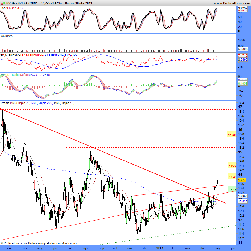Click the MACD (12 26 9) label

click(39, 75)
